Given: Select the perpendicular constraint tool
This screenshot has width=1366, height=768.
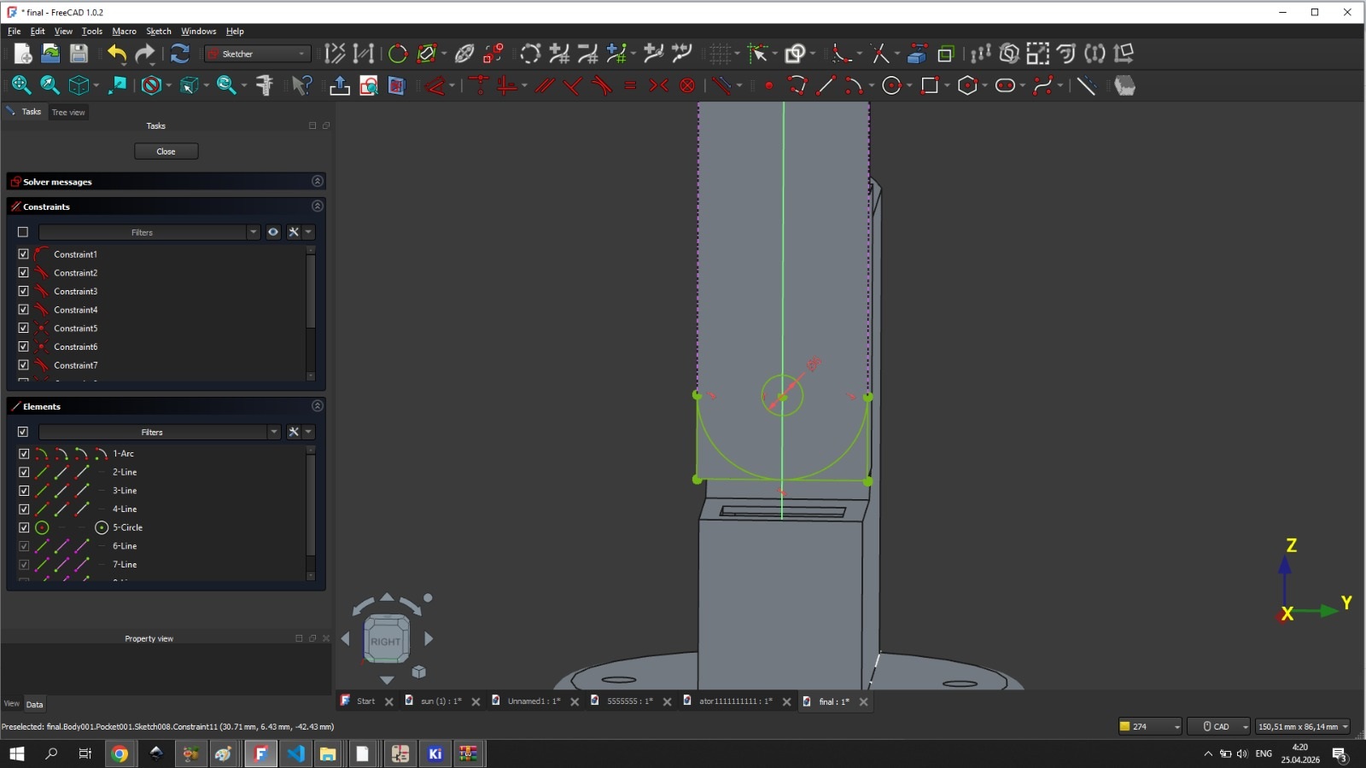Looking at the screenshot, I should pos(573,85).
